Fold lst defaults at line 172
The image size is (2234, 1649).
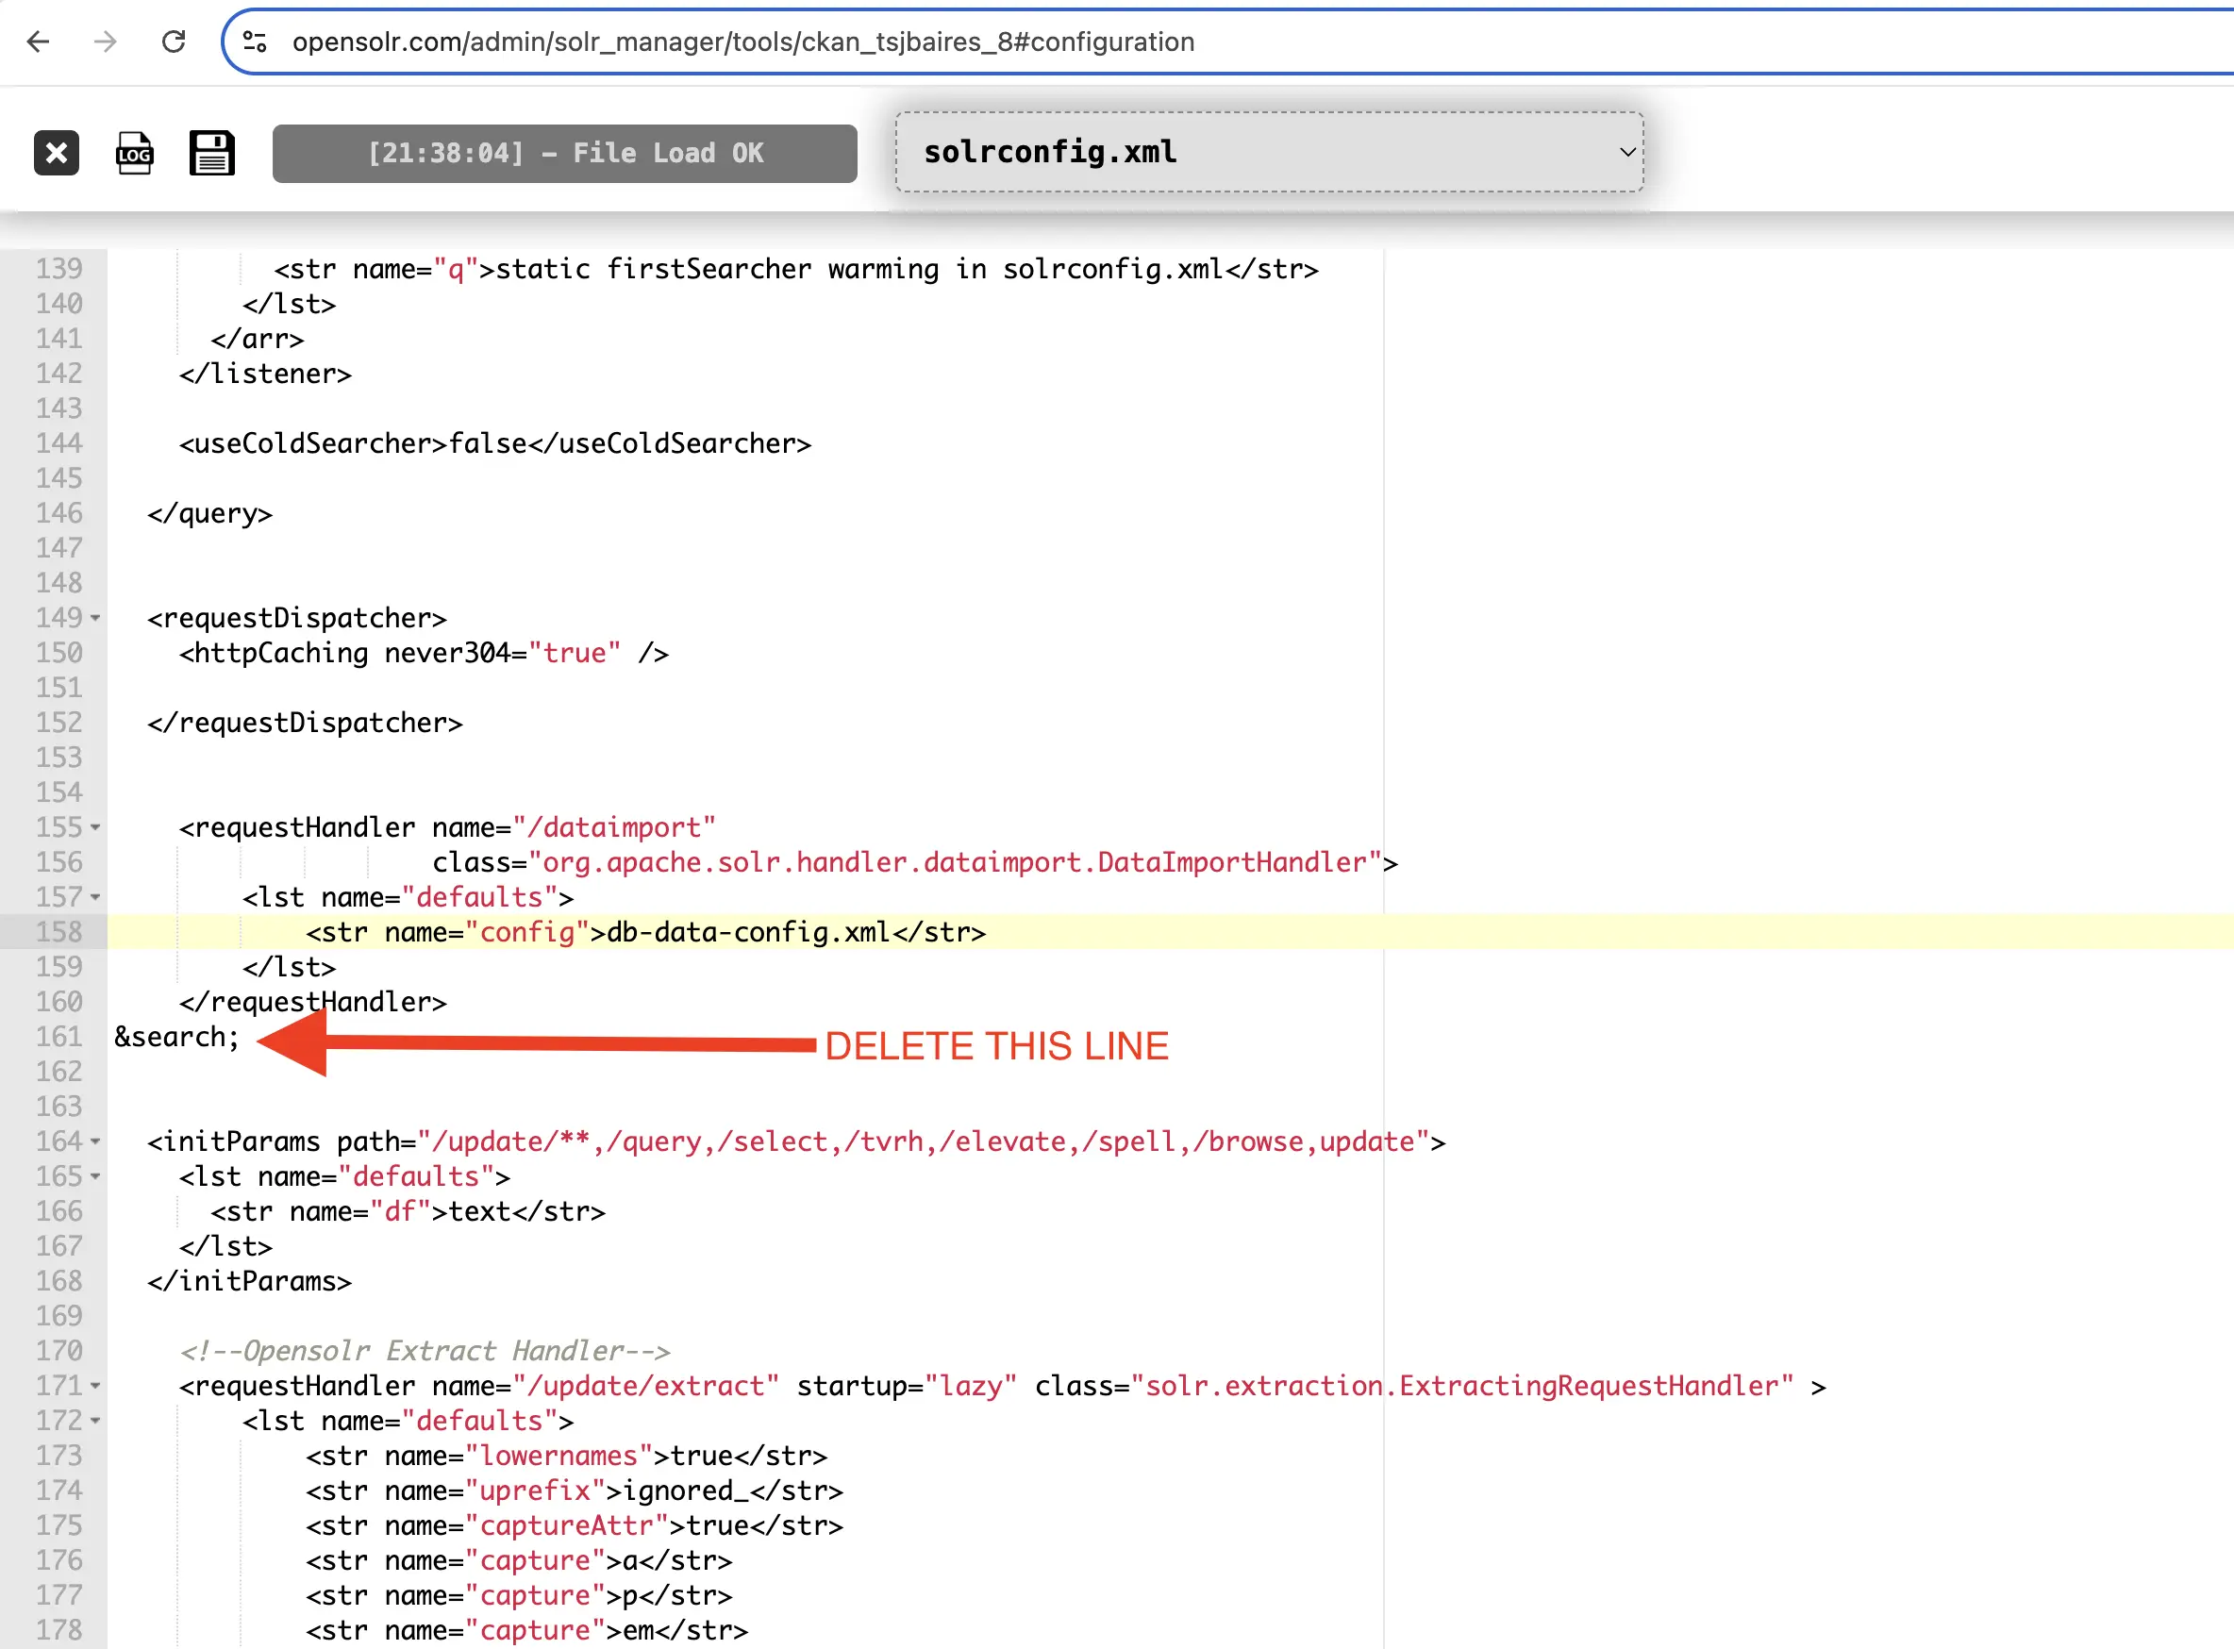tap(96, 1421)
